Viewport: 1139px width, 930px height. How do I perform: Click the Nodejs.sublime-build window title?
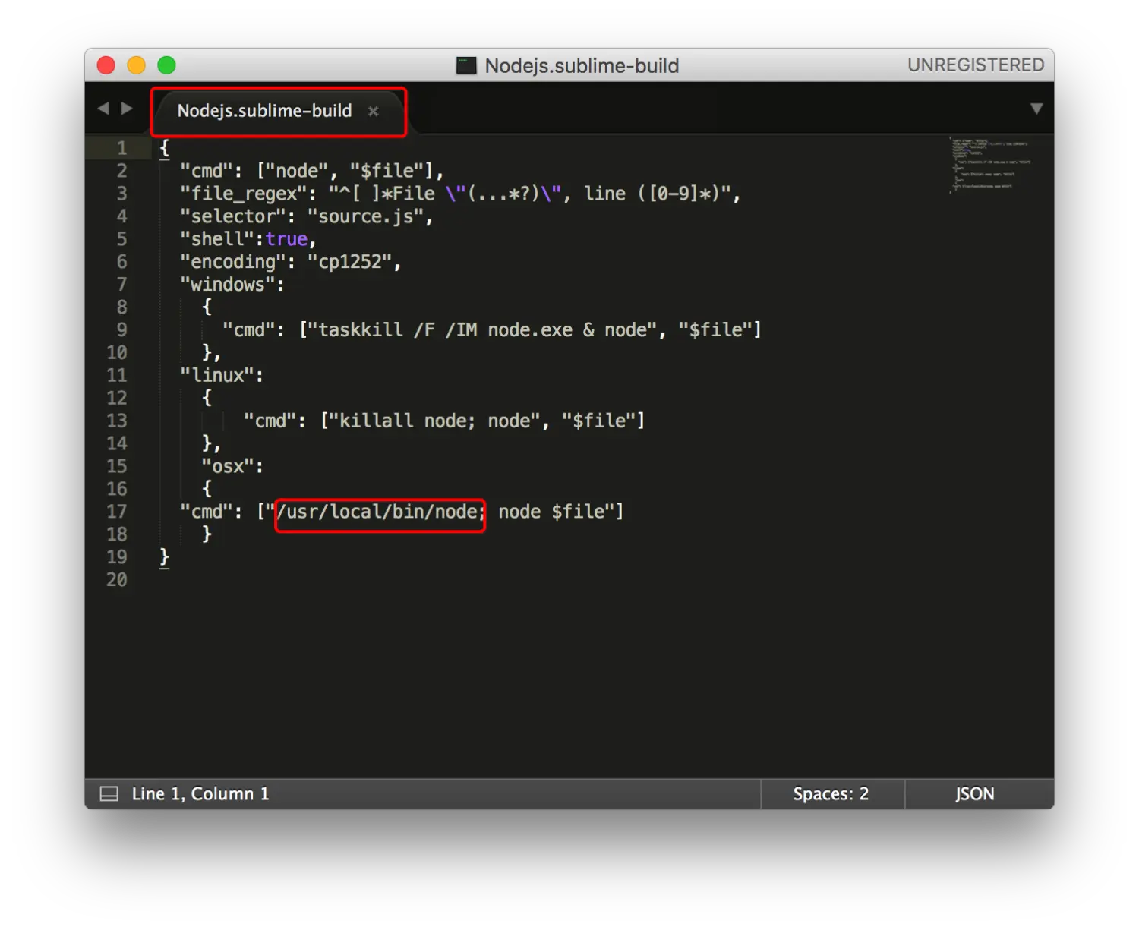coord(582,66)
